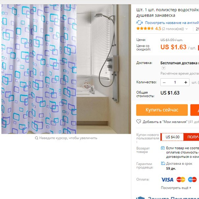Click the heart wishlist icon
The image size is (199, 199).
click(x=139, y=122)
